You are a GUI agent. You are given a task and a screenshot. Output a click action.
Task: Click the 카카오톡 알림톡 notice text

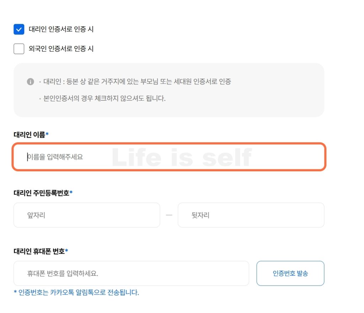[x=76, y=293]
